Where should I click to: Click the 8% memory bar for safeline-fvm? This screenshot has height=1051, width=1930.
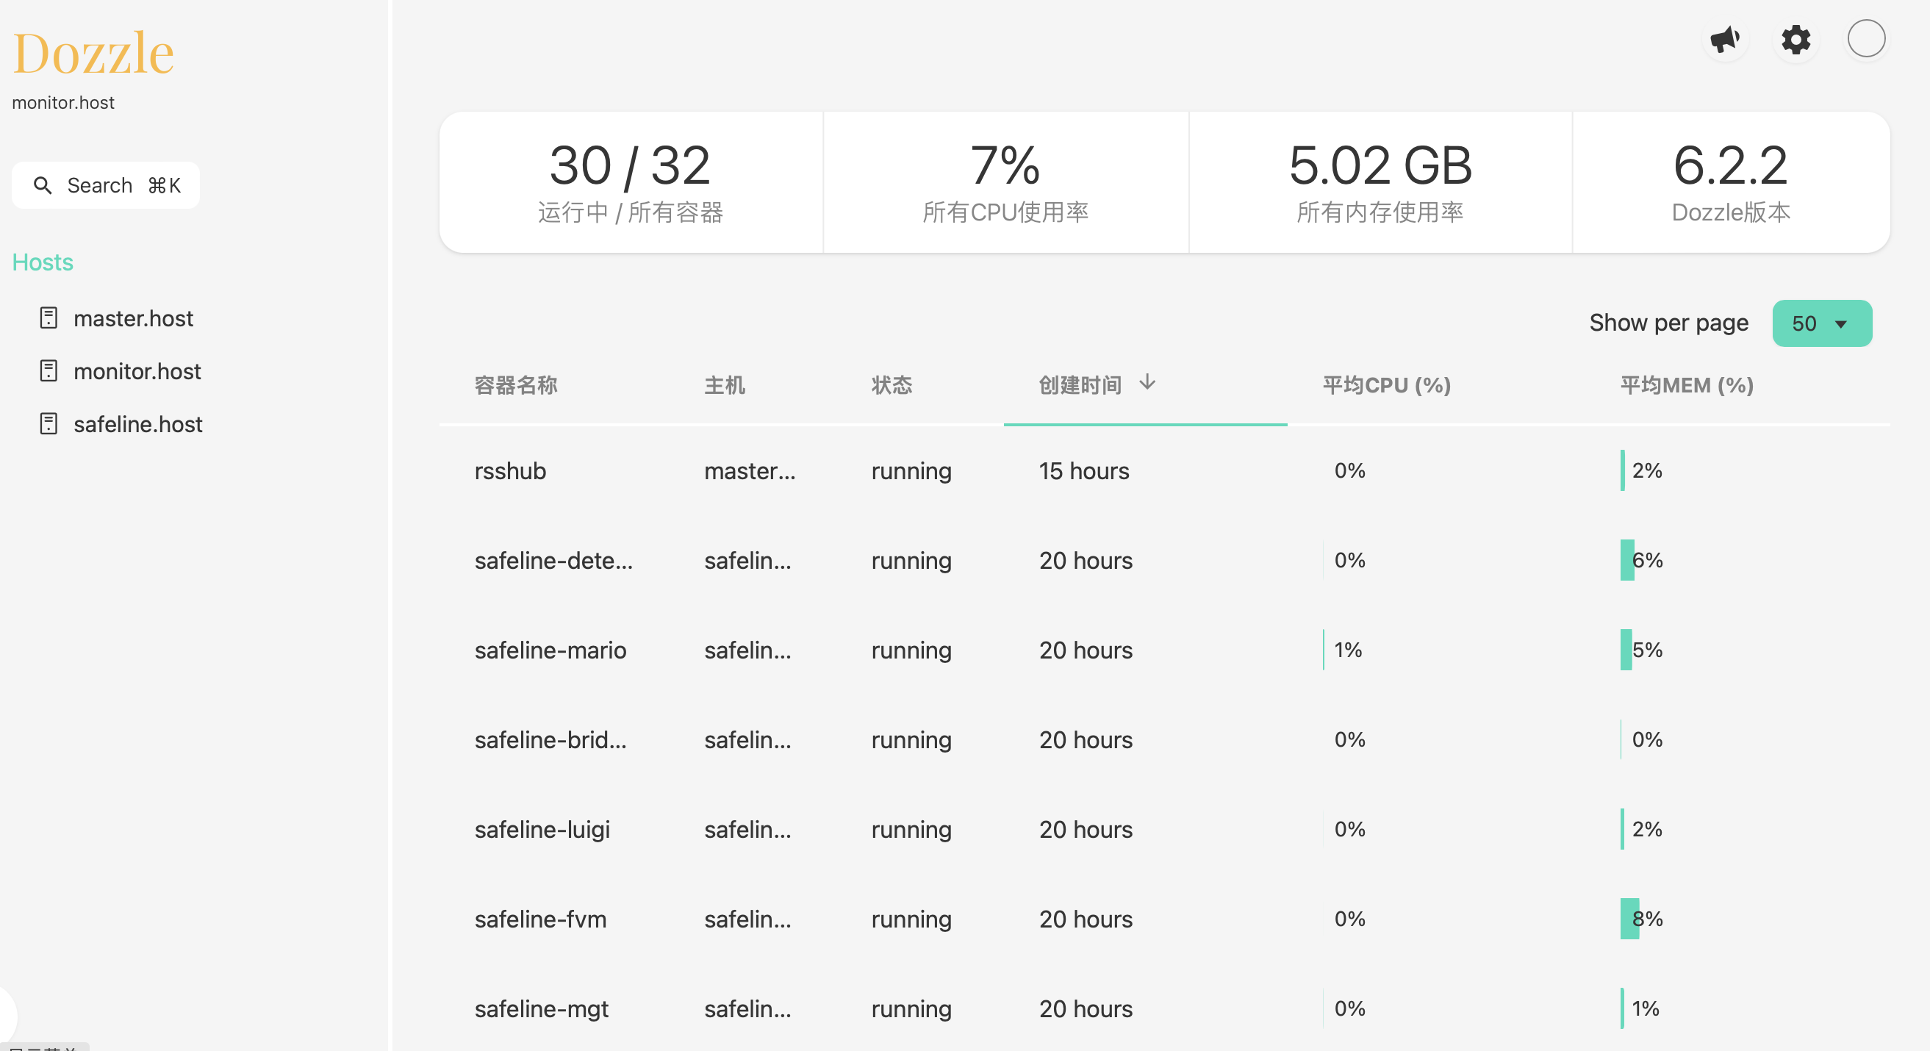click(1631, 919)
